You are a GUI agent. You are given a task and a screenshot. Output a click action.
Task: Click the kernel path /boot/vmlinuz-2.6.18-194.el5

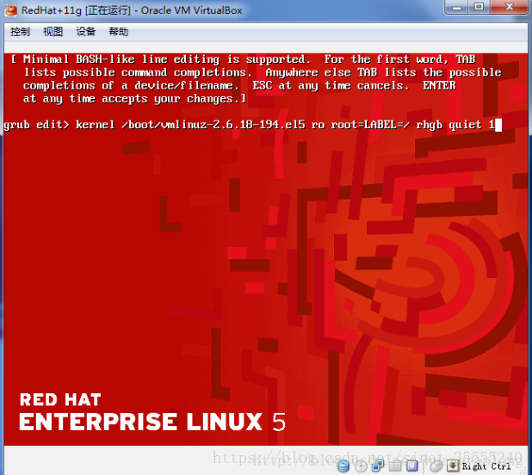[x=213, y=125]
